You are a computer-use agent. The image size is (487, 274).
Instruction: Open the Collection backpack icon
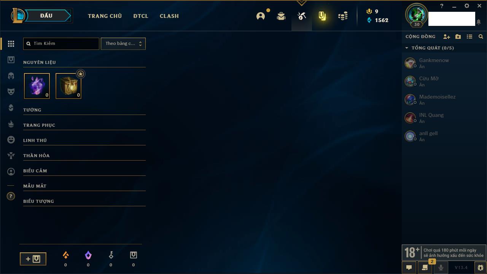click(281, 16)
